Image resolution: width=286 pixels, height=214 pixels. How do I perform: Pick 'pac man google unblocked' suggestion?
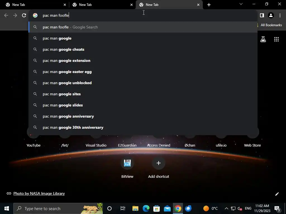(x=143, y=83)
